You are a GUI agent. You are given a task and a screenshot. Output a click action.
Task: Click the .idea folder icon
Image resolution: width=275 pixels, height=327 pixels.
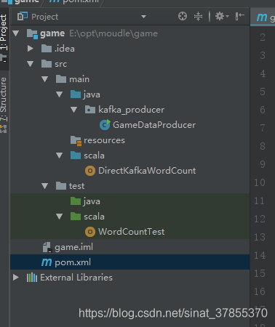(x=47, y=49)
